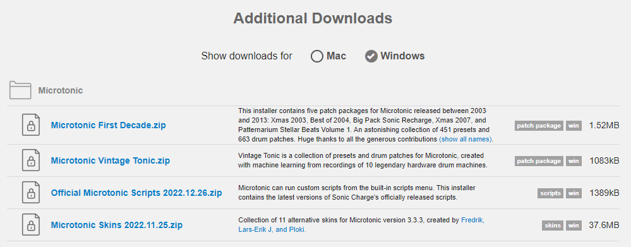Screen dimensions: 631x247
Task: Collapse the Microtonic folder section
Action: coord(61,90)
